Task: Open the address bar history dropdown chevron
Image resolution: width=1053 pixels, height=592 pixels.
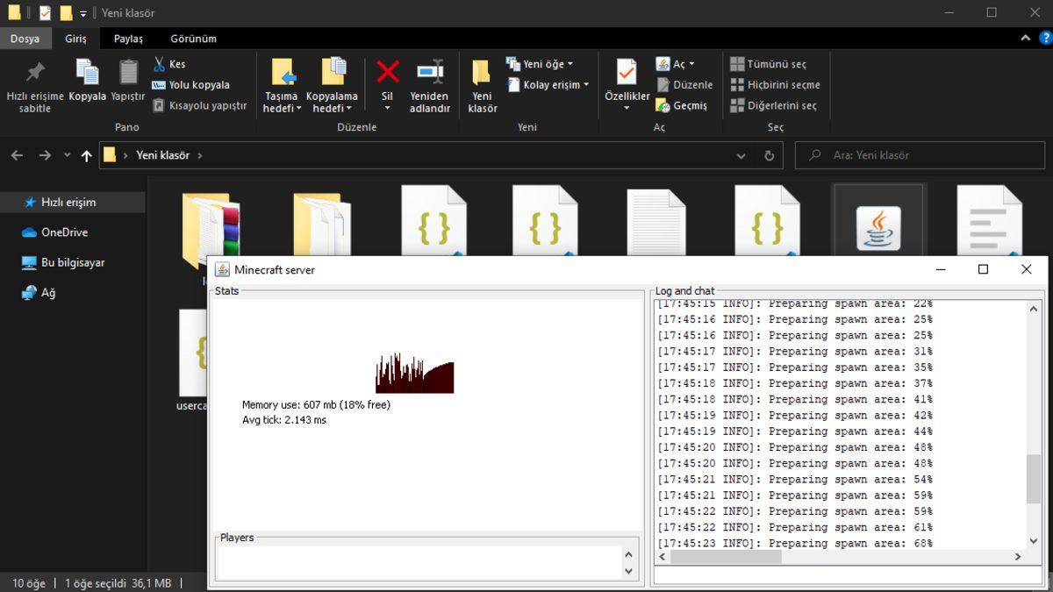Action: pos(741,155)
